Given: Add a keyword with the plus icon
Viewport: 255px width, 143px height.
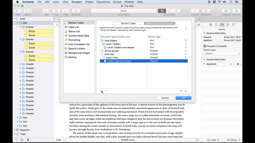Looking at the screenshot, I should click(231, 64).
